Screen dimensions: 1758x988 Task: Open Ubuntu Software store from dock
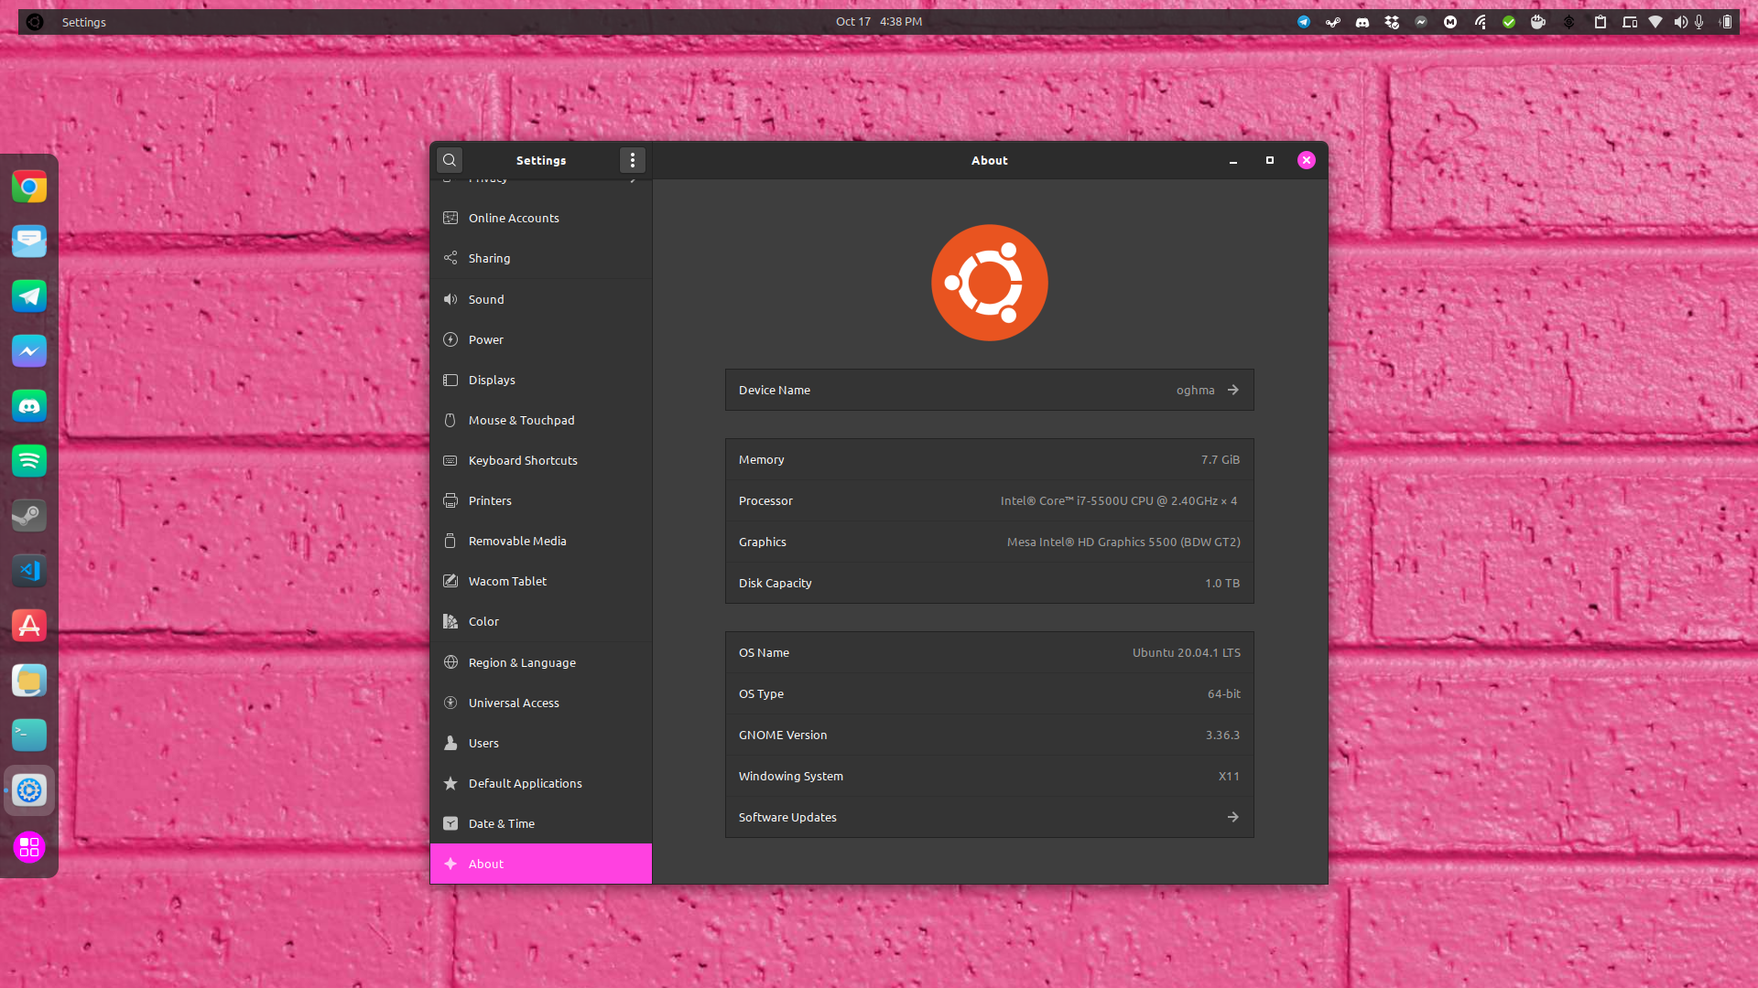[29, 626]
